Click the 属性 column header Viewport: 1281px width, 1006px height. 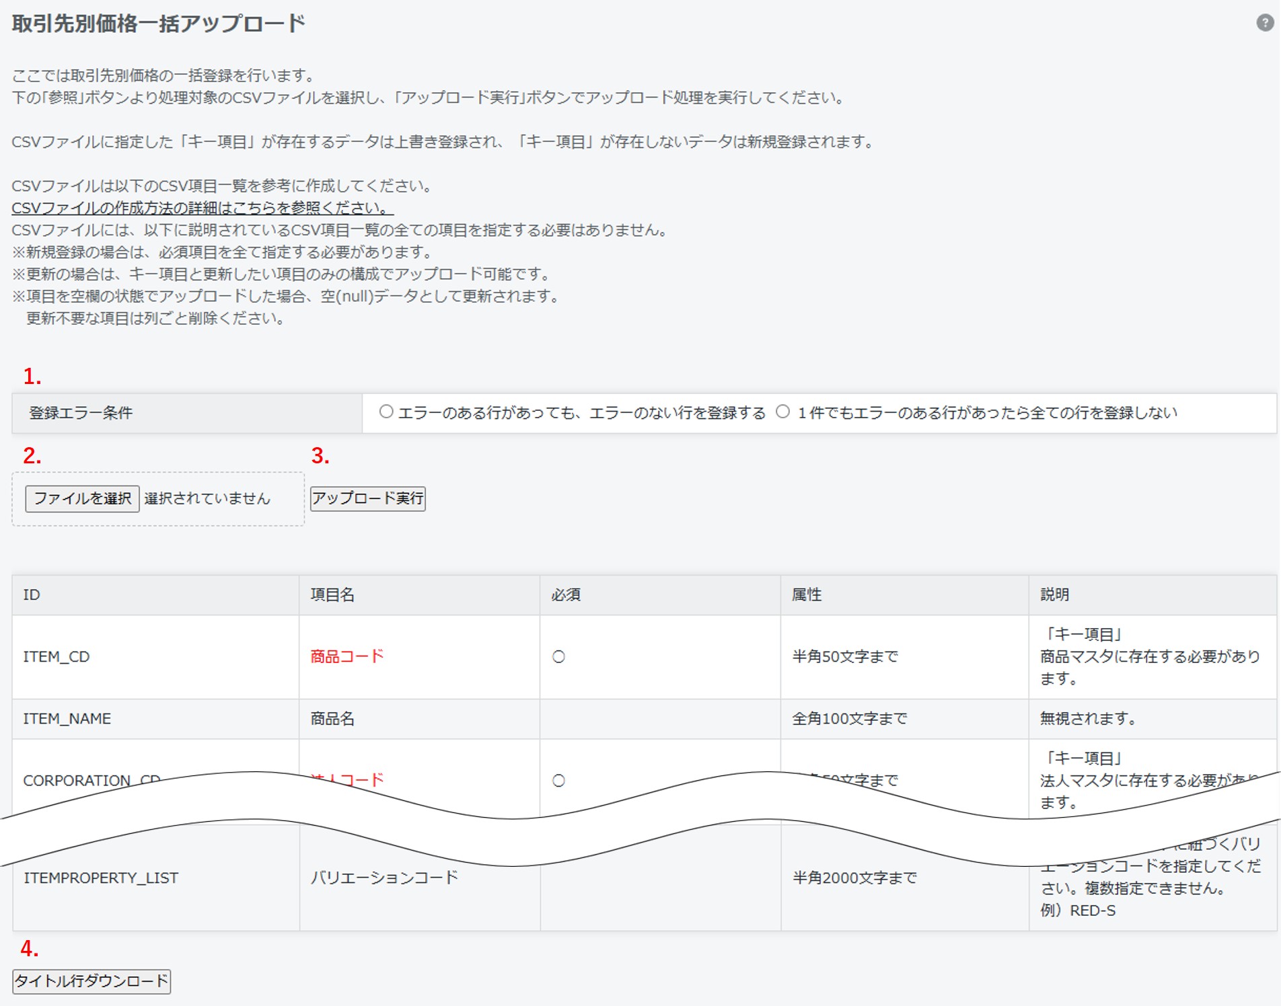coord(806,594)
